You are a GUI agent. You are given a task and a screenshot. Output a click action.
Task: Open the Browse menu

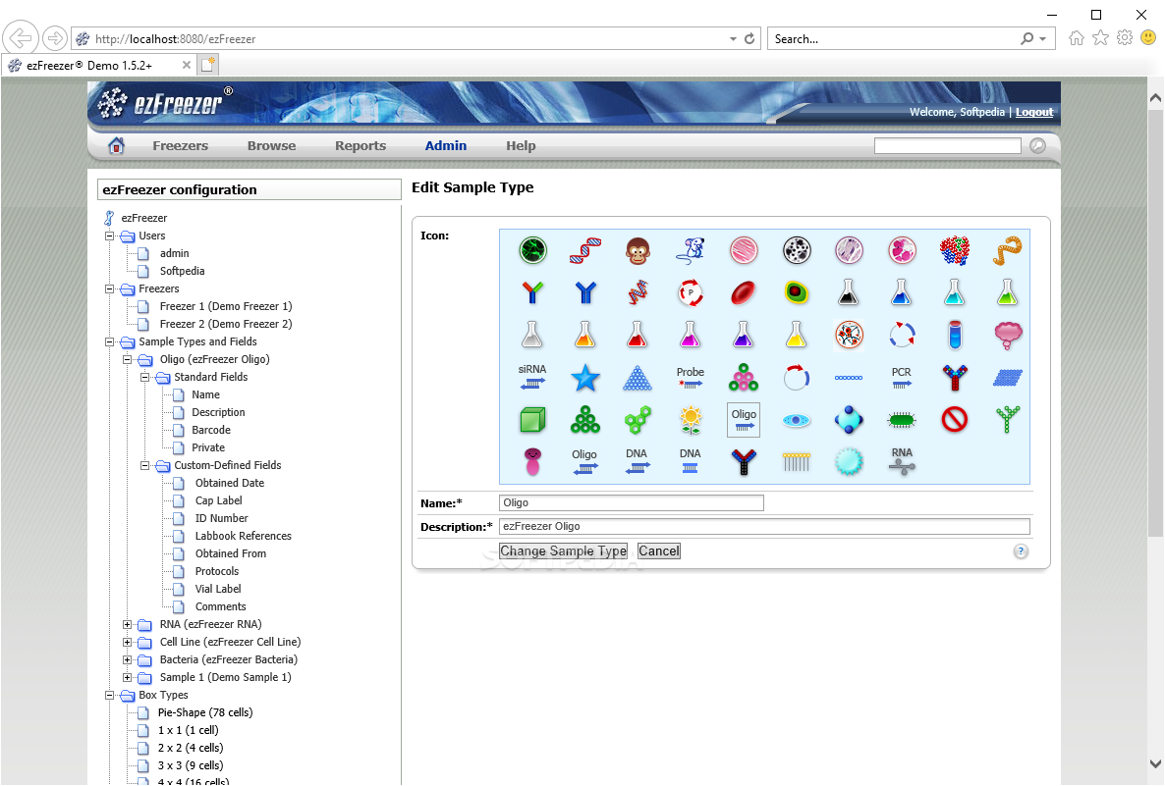pyautogui.click(x=271, y=146)
